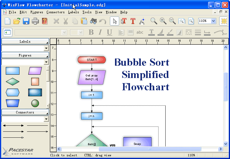Pick the blue hexagon figure
Image resolution: width=230 pixels, height=159 pixels.
13,92
